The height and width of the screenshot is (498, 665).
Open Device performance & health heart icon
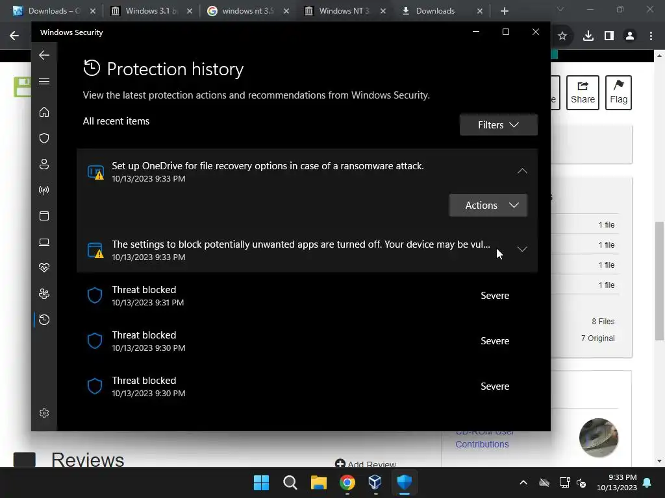(44, 268)
